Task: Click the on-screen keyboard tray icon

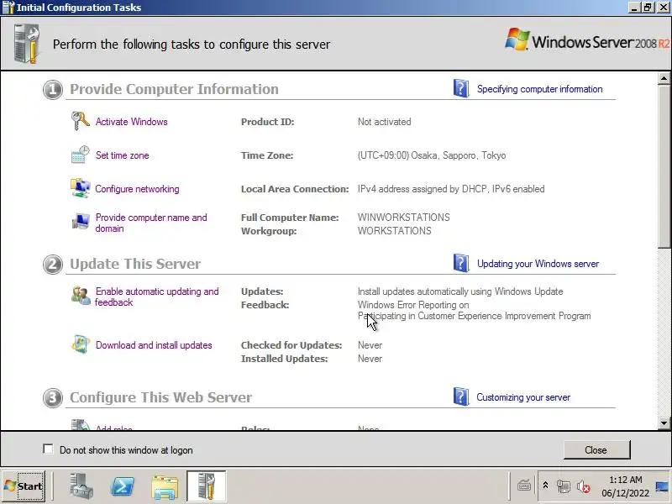Action: (524, 486)
